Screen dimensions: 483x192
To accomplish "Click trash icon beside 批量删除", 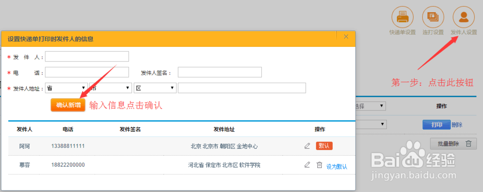I will (x=468, y=144).
